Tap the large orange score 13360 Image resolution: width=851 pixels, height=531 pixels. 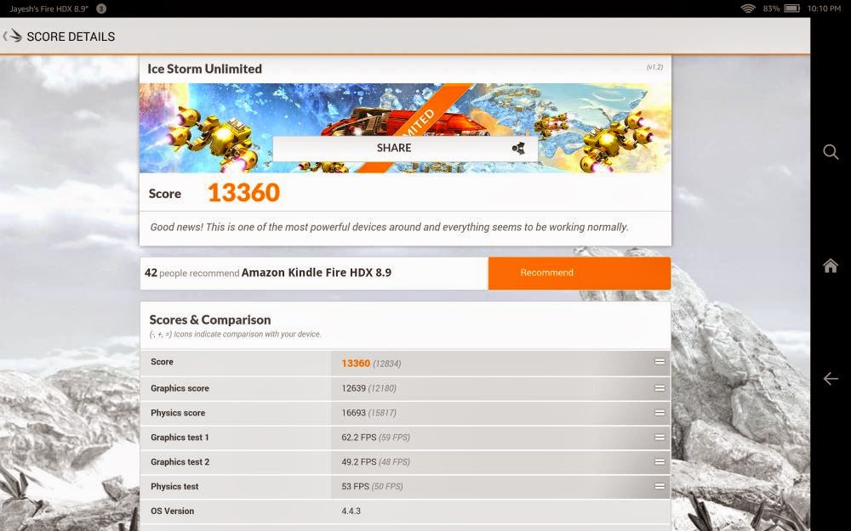point(243,193)
